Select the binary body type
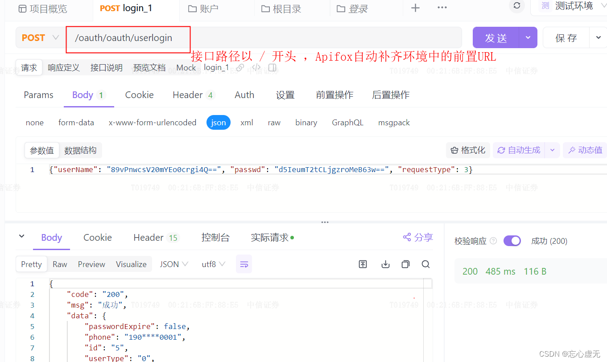607x362 pixels. coord(306,123)
